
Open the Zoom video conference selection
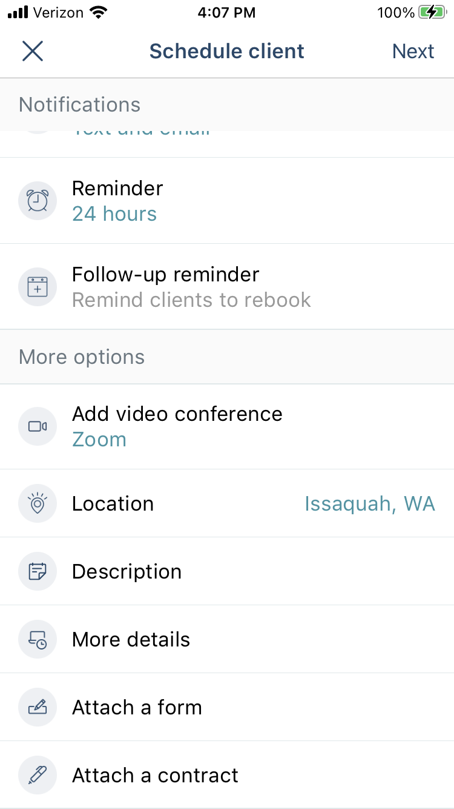tap(99, 440)
